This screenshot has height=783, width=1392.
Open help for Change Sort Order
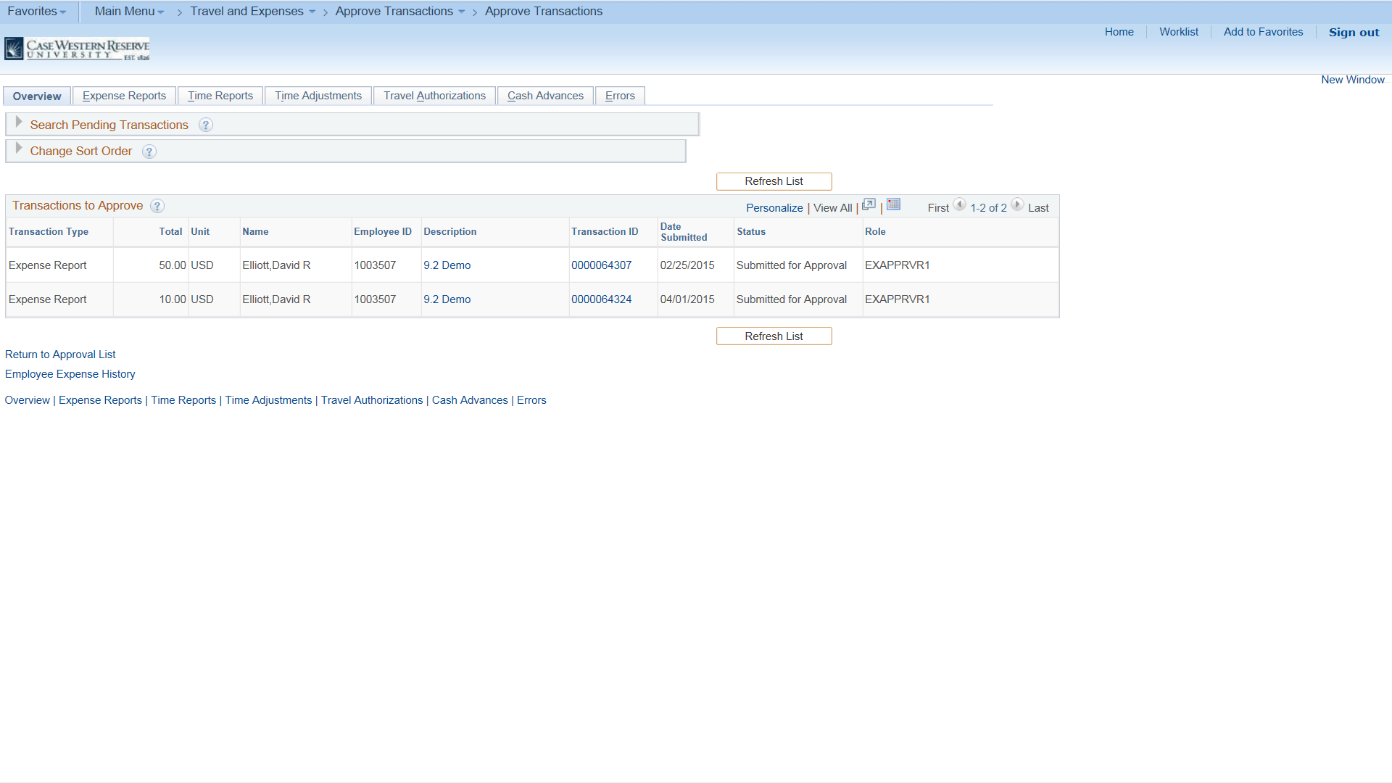click(149, 152)
